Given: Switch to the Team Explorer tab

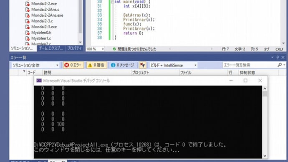Looking at the screenshot, I should click(51, 48).
